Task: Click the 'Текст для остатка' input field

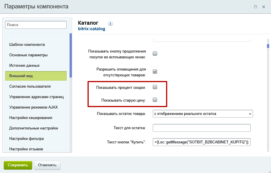Action: click(x=201, y=128)
